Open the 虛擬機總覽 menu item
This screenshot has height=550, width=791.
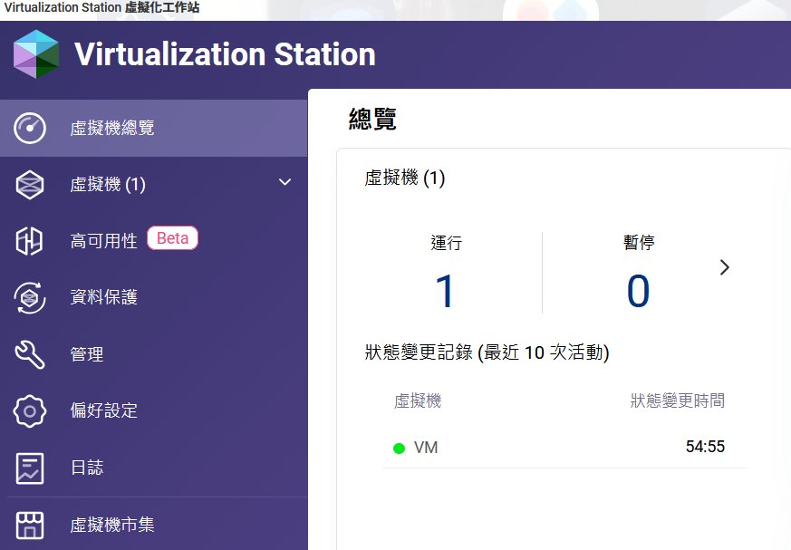click(112, 129)
